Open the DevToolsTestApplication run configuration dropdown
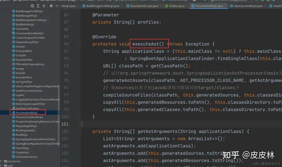282x167 pixels. [x=230, y=1]
